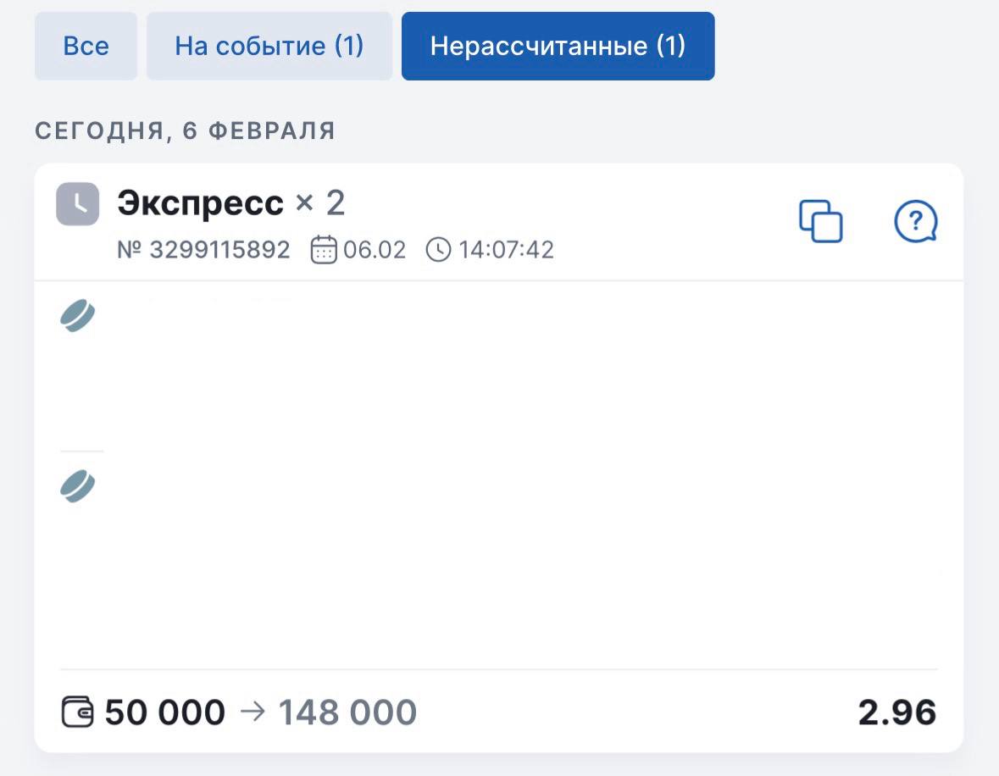Switch to На событие (1) tab
This screenshot has width=999, height=776.
[x=269, y=46]
